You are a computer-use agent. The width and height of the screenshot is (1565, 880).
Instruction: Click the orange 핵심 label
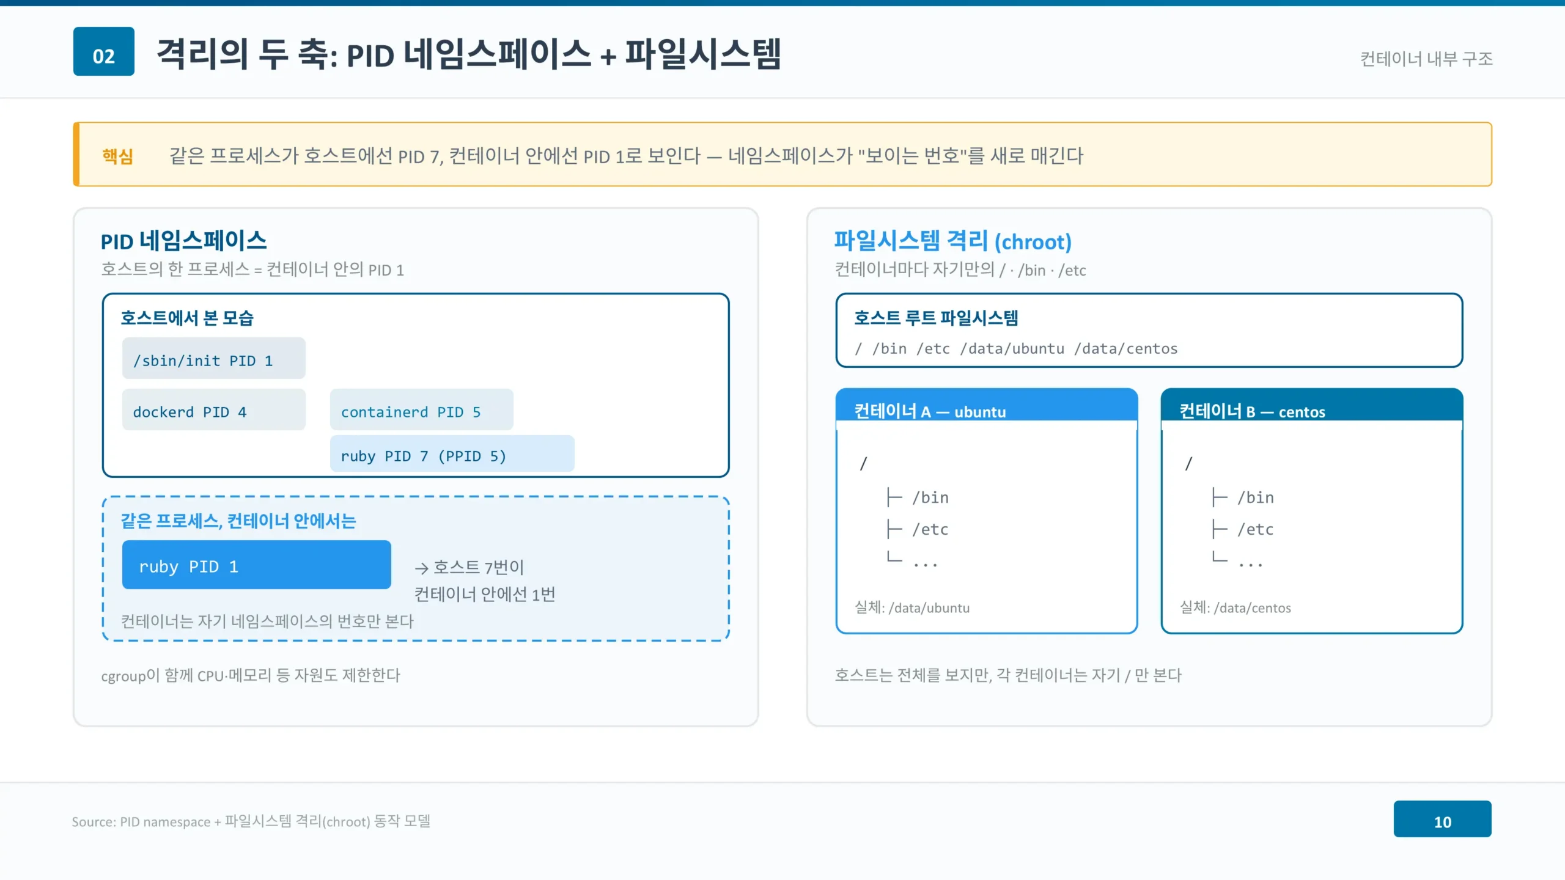(117, 156)
